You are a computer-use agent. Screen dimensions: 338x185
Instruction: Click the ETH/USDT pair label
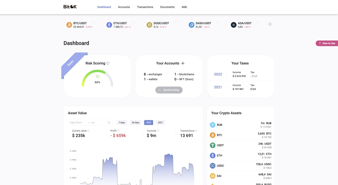[x=120, y=23]
